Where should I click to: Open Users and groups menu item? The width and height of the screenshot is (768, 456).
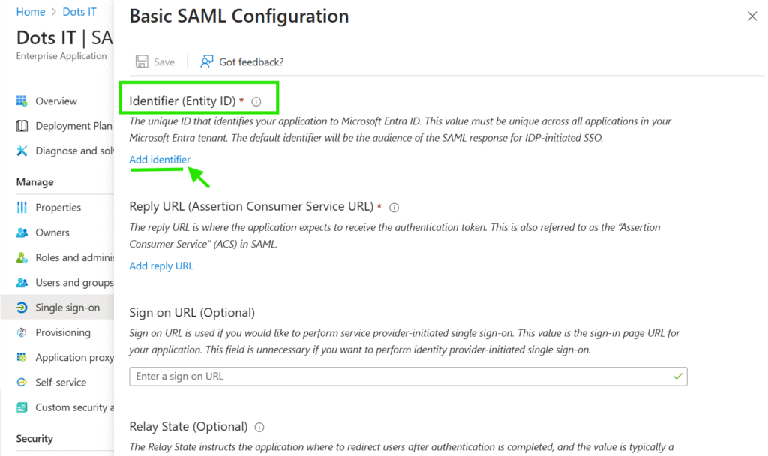click(73, 283)
